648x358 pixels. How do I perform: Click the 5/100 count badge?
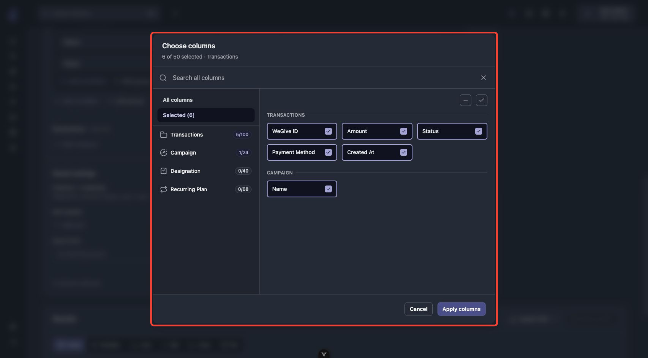coord(242,135)
